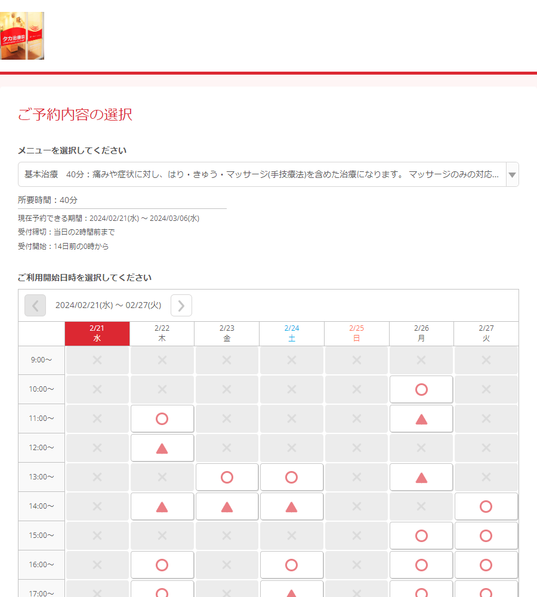
Task: Select the 2/27 14:00 circle slot
Action: click(x=486, y=506)
